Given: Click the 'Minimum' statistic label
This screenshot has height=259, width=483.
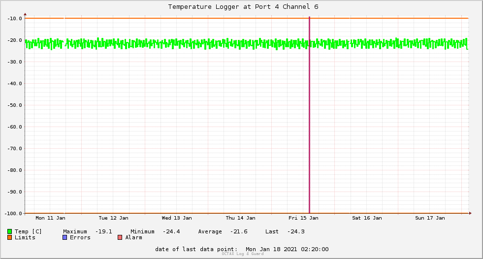Looking at the screenshot, I should click(x=143, y=231).
